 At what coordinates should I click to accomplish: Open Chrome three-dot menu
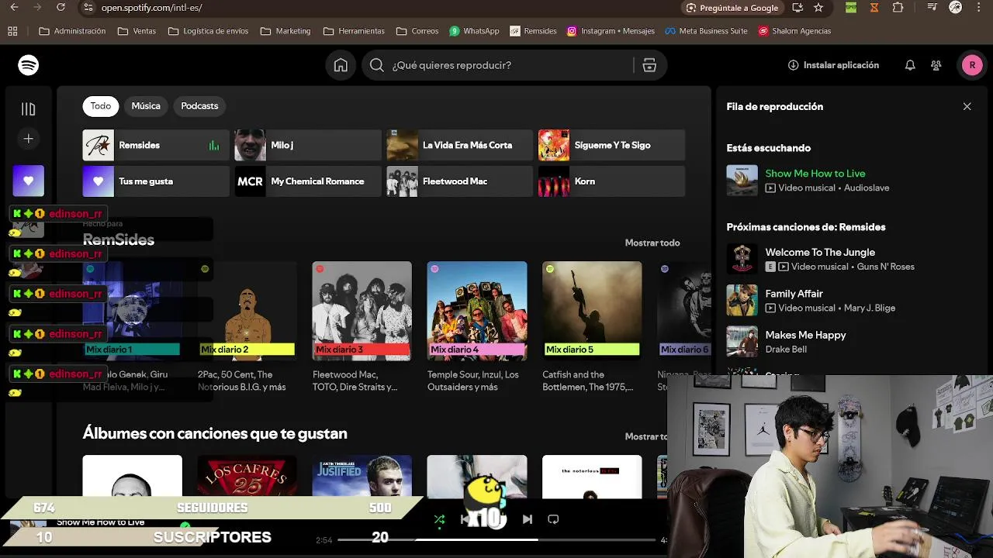[980, 8]
